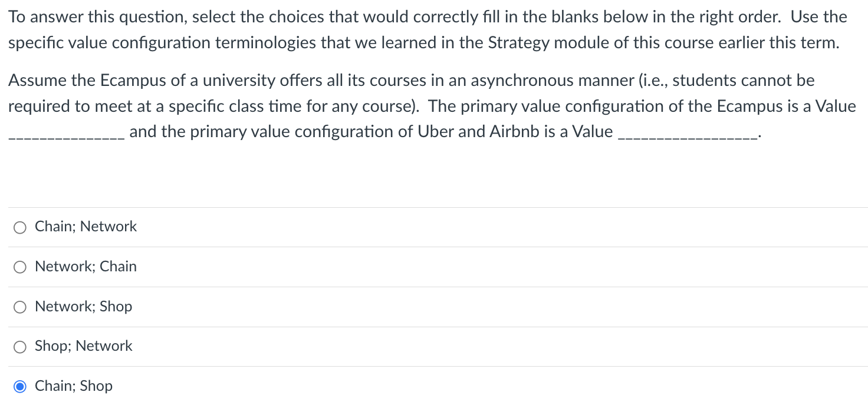Click the "Network; Chain" option row
Viewport: 868px width, 412px height.
click(85, 267)
